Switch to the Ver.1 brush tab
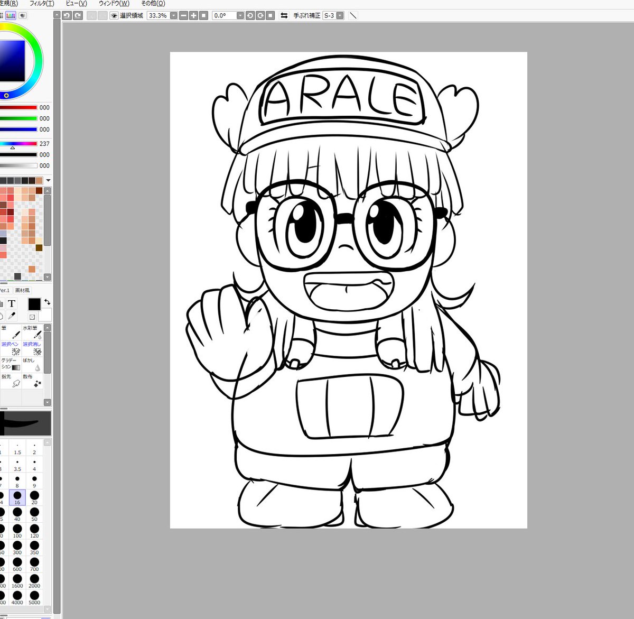Viewport: 634px width, 619px height. tap(5, 290)
